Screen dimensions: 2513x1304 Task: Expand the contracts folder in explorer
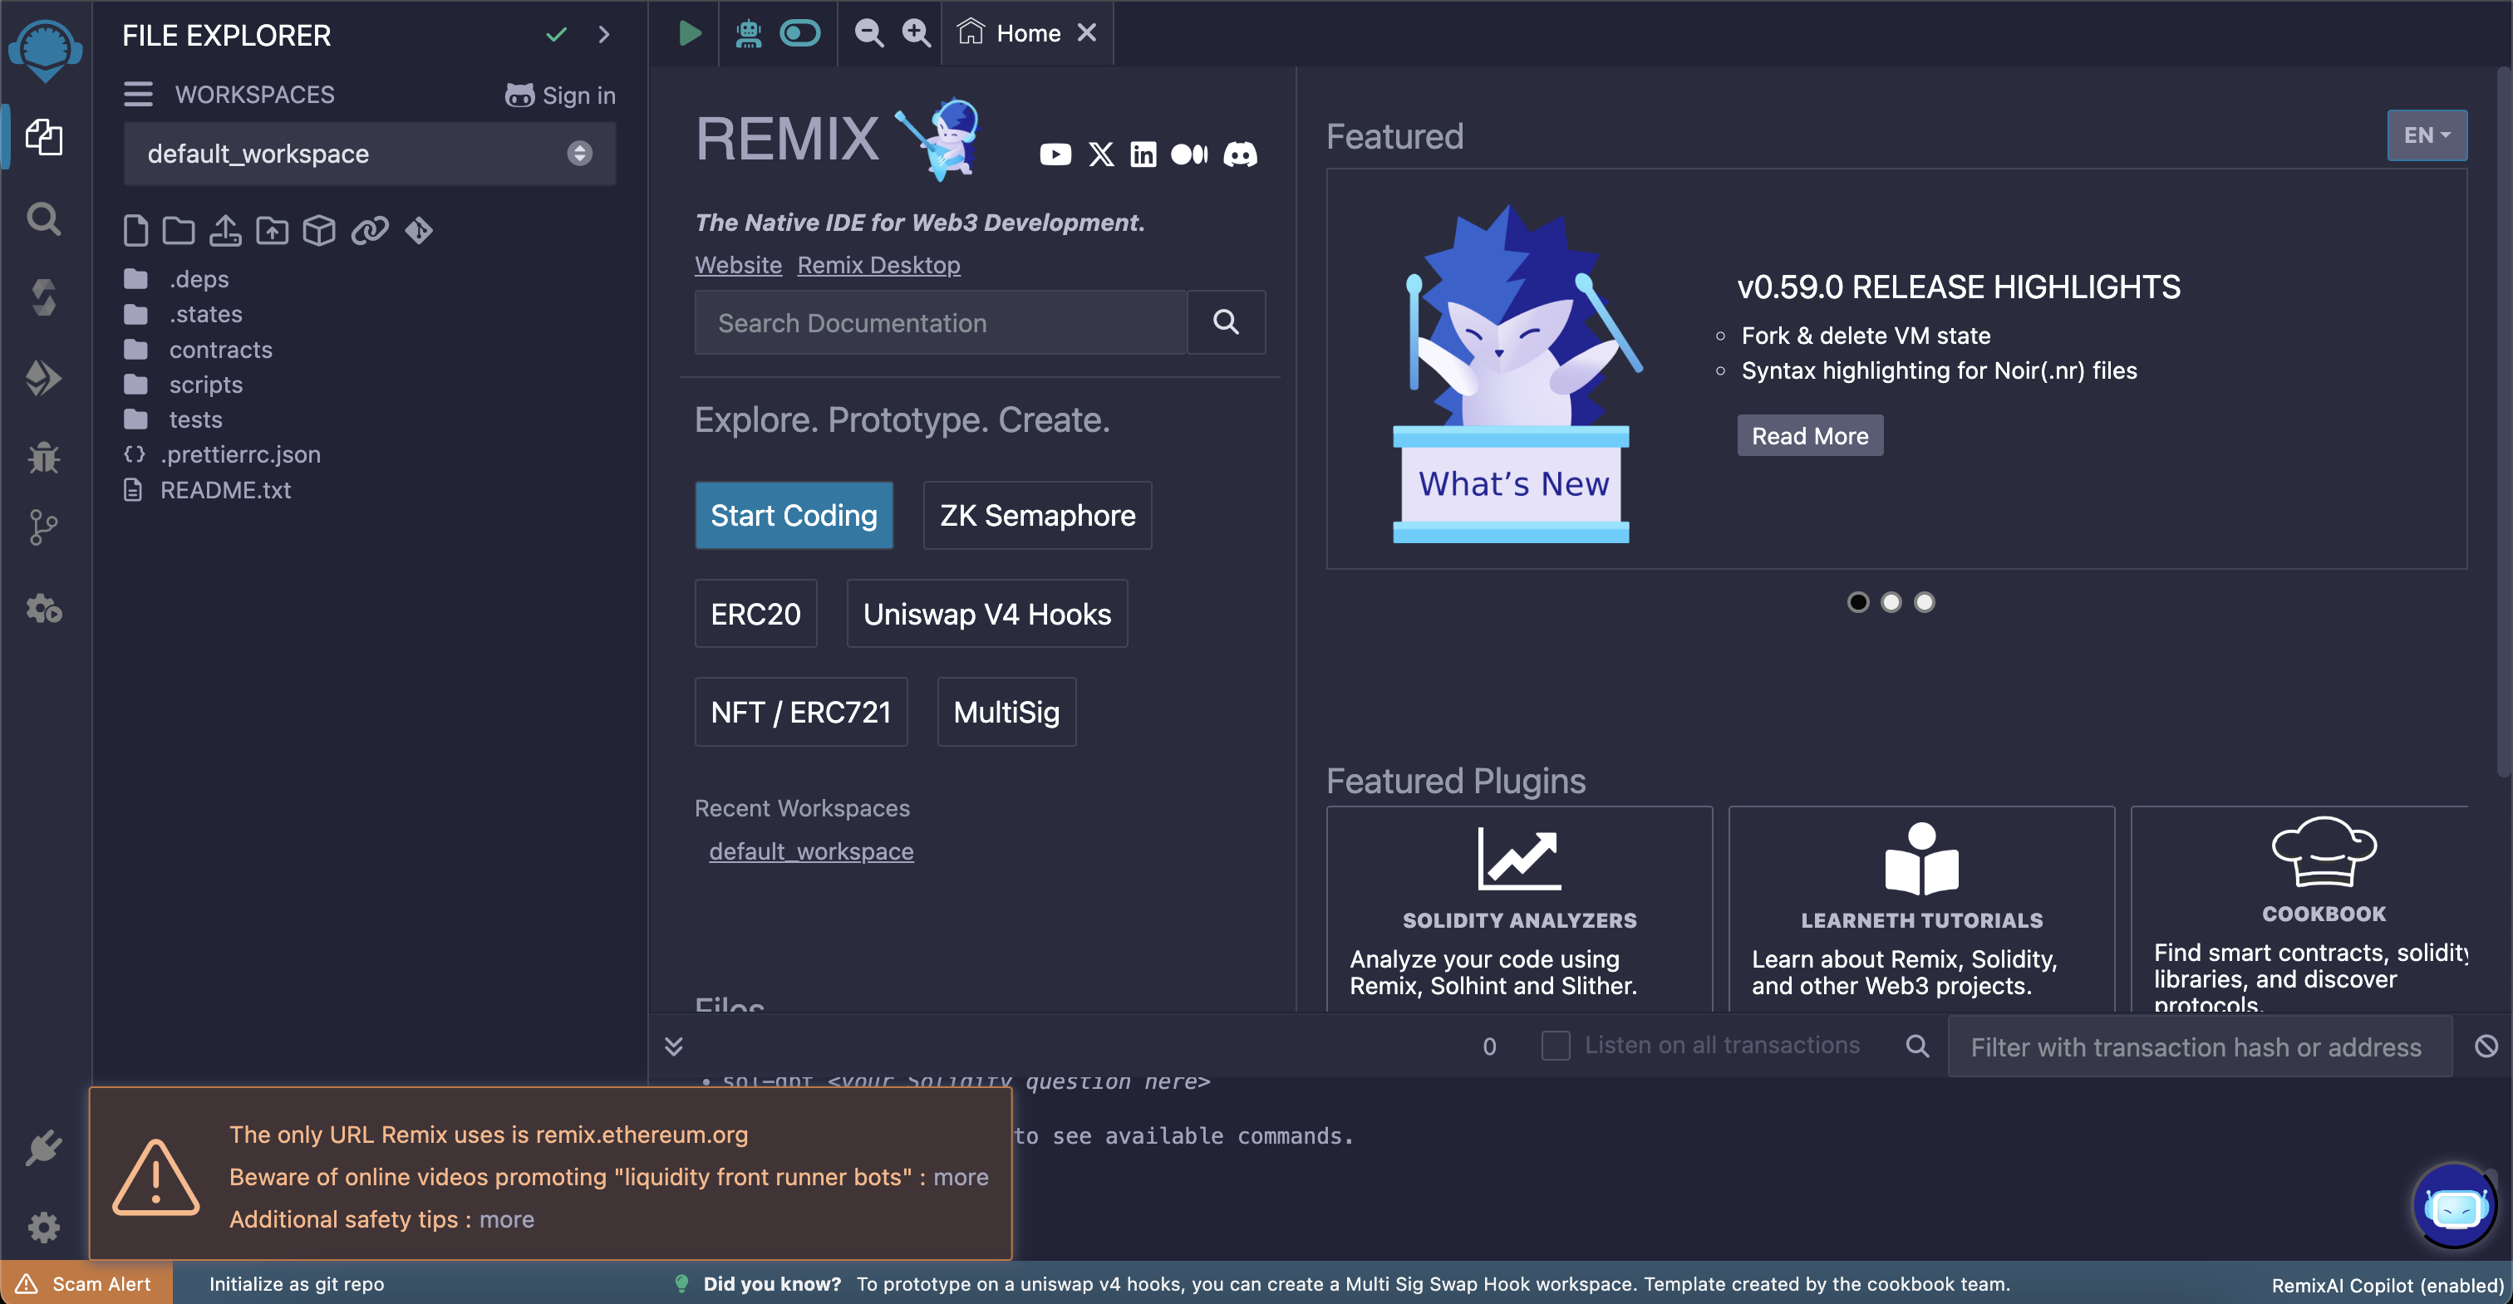coord(221,349)
